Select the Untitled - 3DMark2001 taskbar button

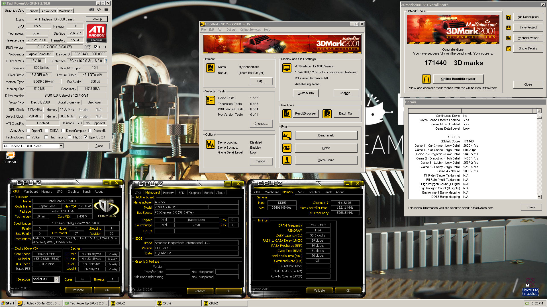[39, 303]
